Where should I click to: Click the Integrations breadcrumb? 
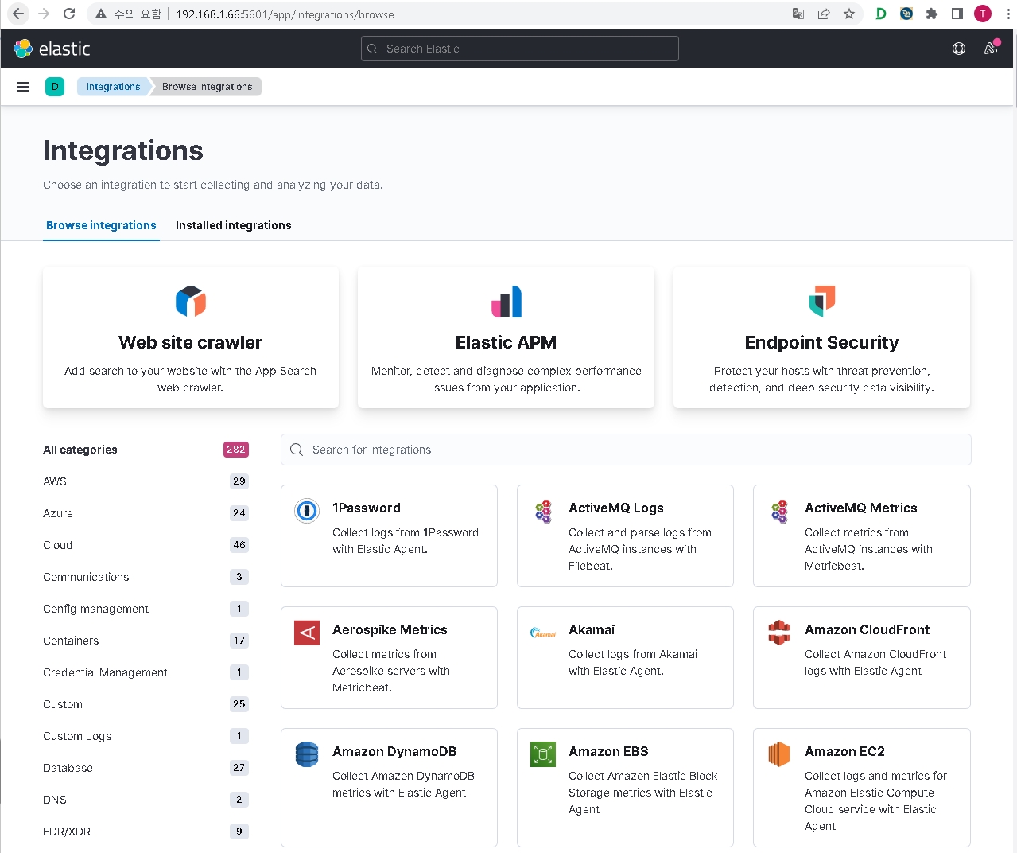(x=113, y=87)
